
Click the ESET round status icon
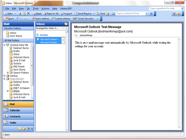tap(98, 18)
